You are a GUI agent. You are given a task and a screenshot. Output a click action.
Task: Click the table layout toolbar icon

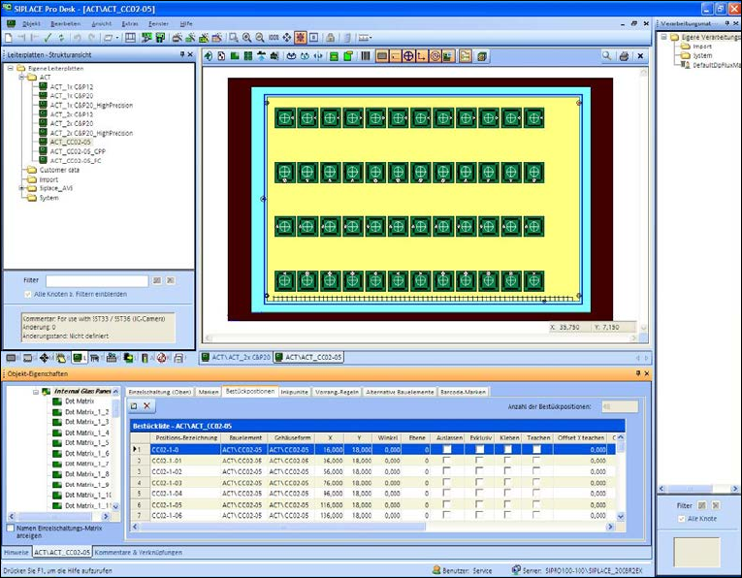pyautogui.click(x=130, y=38)
